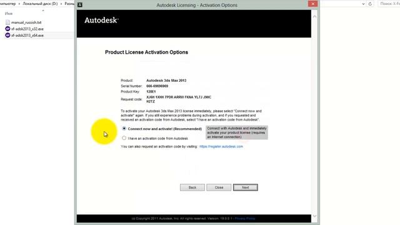Select xf-adsk2013_x32.exe in Explorer

tap(27, 29)
